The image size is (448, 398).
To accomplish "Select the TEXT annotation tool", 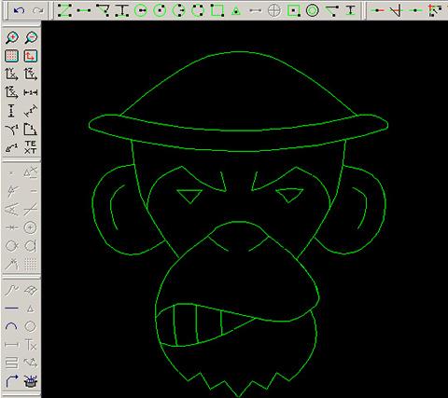I will coord(31,147).
